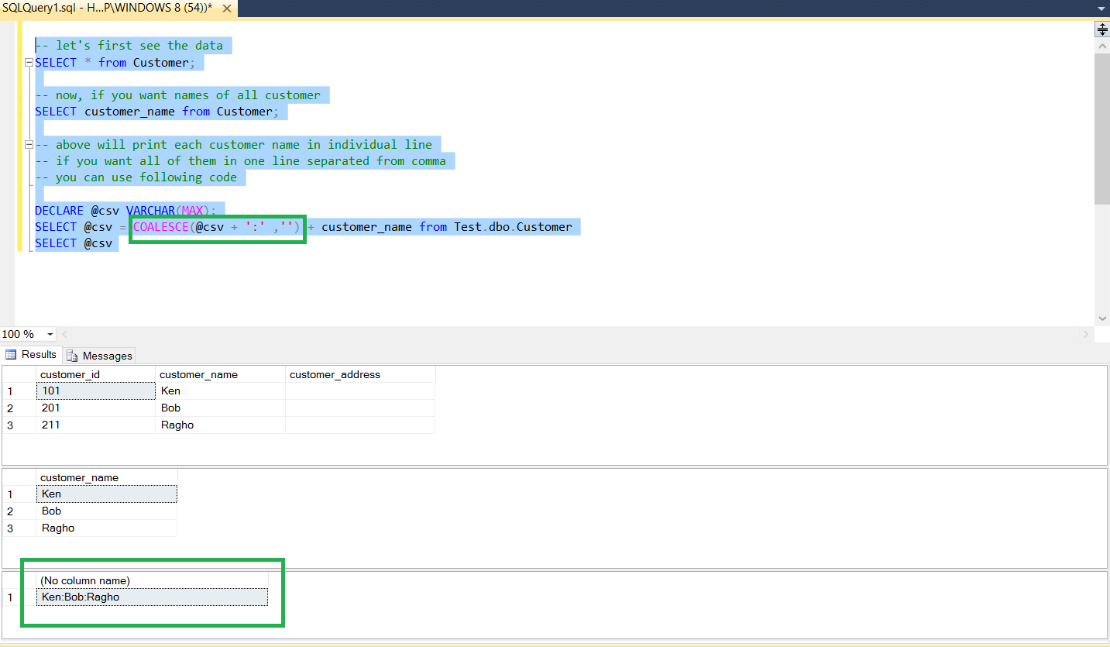
Task: Click the split-editor handle icon above the scrollbar
Action: point(1102,29)
